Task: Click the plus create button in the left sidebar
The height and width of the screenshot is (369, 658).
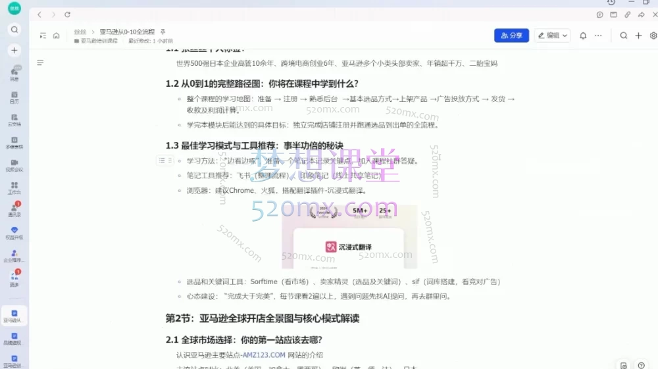Action: (x=14, y=50)
